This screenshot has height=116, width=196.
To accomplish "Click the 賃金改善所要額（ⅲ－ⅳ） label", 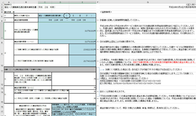I will click(x=33, y=88).
